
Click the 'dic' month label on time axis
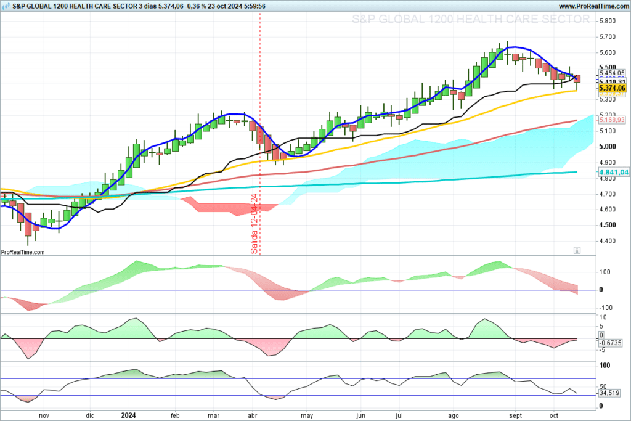pos(90,415)
